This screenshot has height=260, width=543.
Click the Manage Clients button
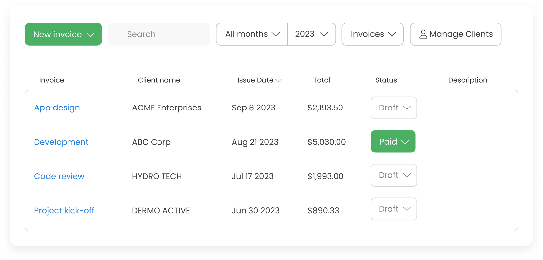456,34
